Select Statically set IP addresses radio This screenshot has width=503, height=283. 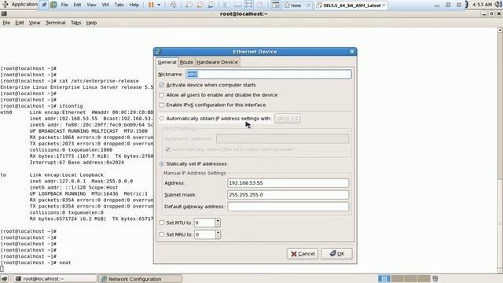(x=162, y=164)
